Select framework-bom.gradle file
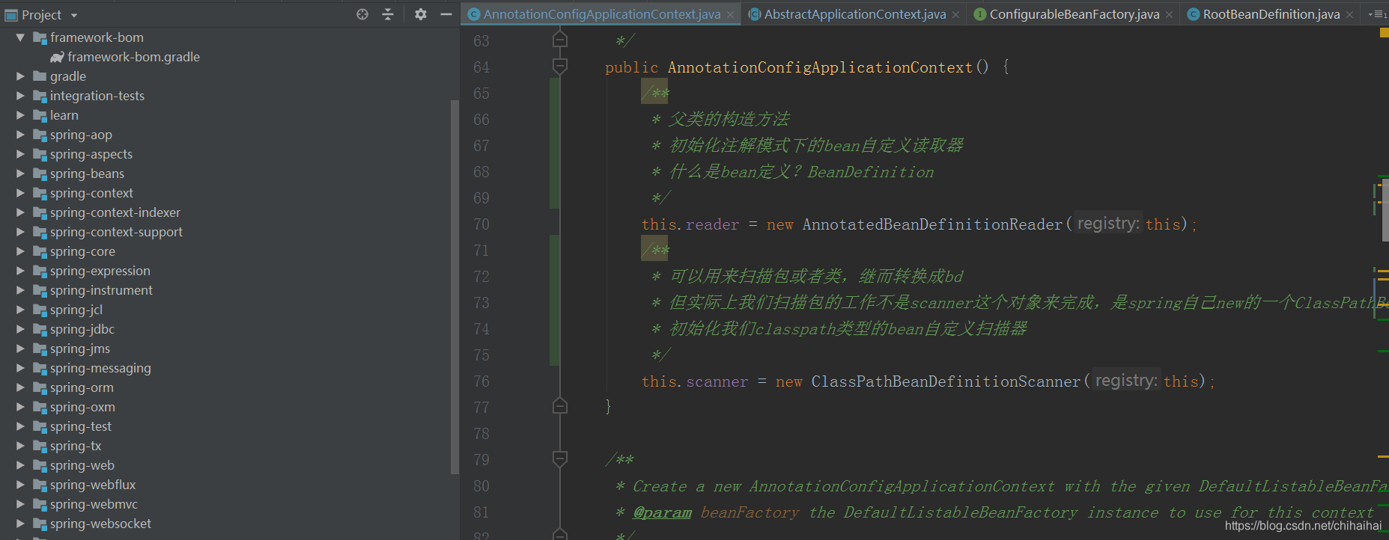 click(x=133, y=57)
